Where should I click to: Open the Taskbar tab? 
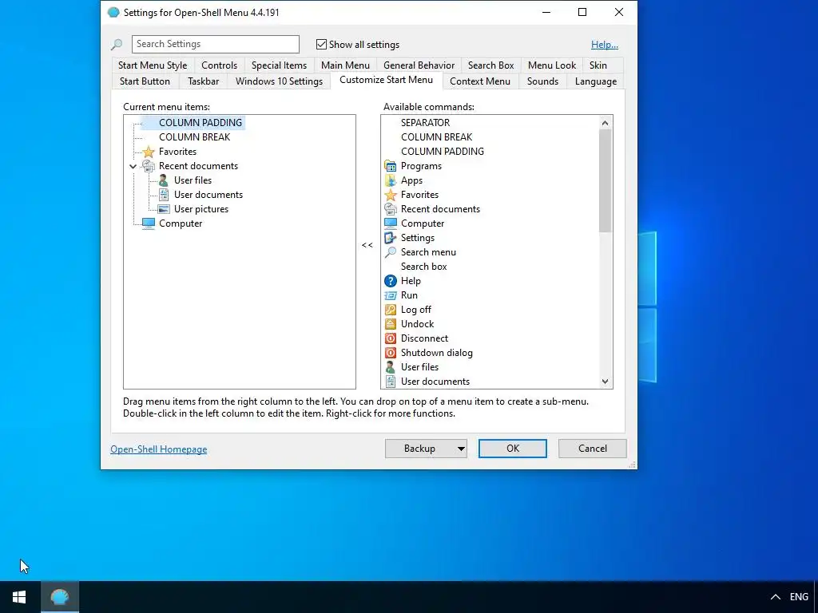pyautogui.click(x=204, y=81)
